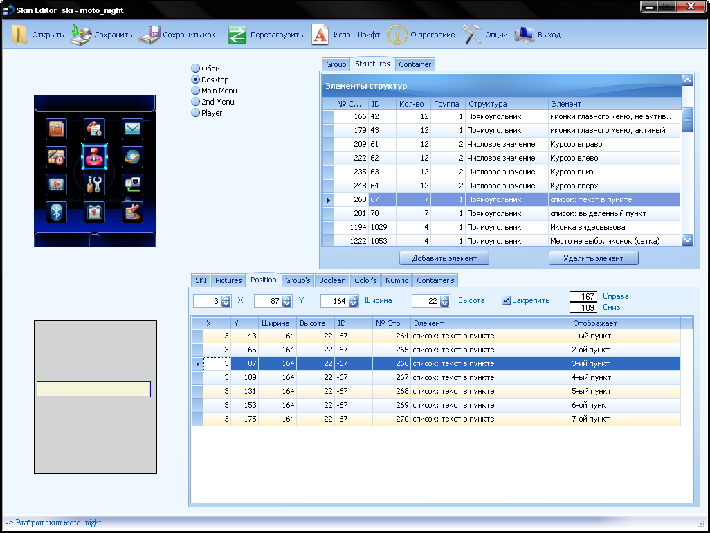Click the Снизу value box showing 109
The image size is (710, 533).
pyautogui.click(x=583, y=308)
